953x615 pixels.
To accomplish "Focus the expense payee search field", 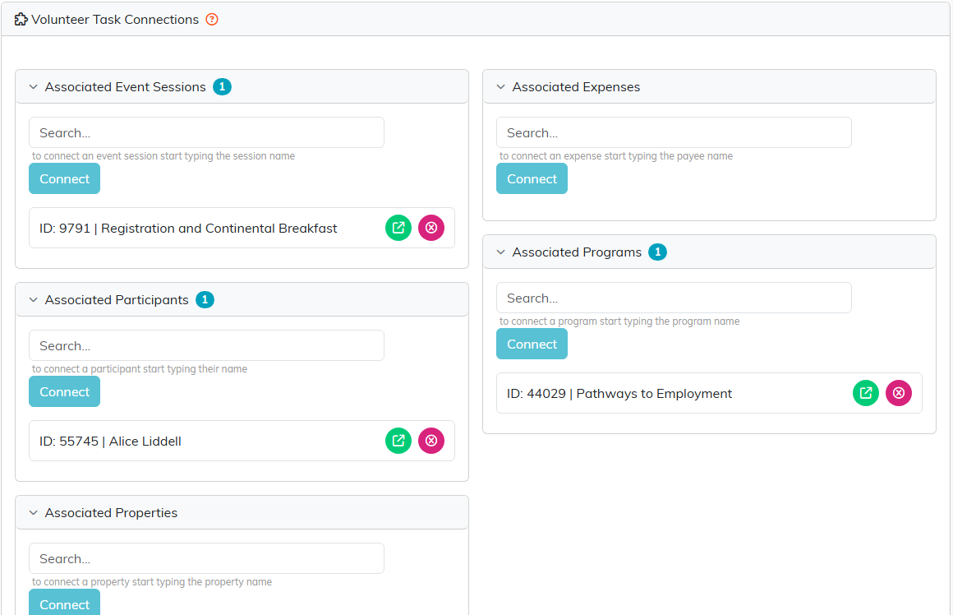I will pyautogui.click(x=674, y=132).
